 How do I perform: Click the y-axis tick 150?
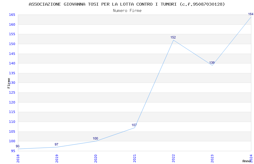[12, 44]
